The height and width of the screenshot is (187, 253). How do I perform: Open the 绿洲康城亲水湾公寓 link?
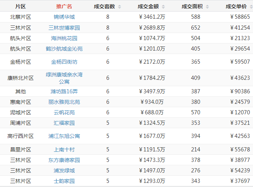(x=64, y=78)
